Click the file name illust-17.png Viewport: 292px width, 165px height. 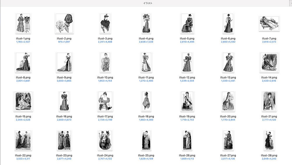pos(105,117)
